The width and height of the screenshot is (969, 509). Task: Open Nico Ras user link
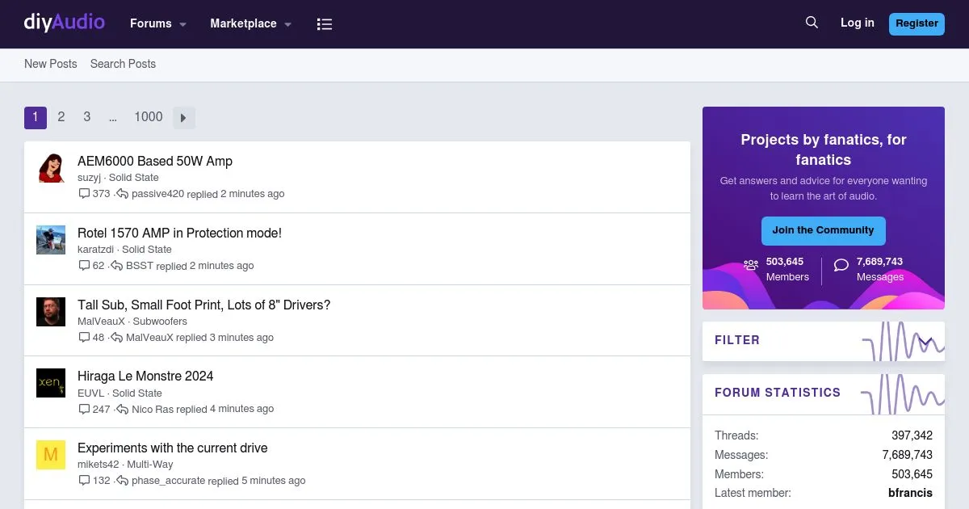[153, 410]
